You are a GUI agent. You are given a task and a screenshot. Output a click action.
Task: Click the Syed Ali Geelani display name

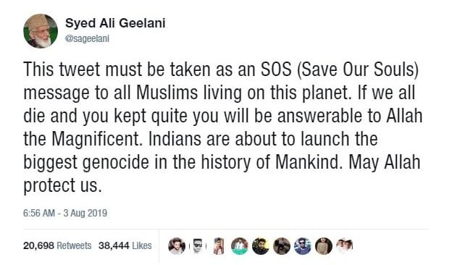pyautogui.click(x=115, y=23)
